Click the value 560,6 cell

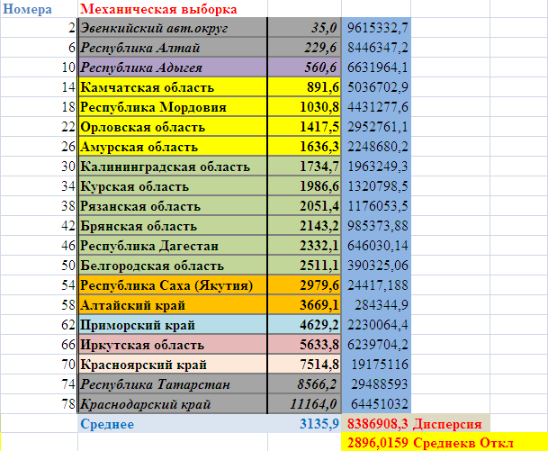[x=305, y=68]
